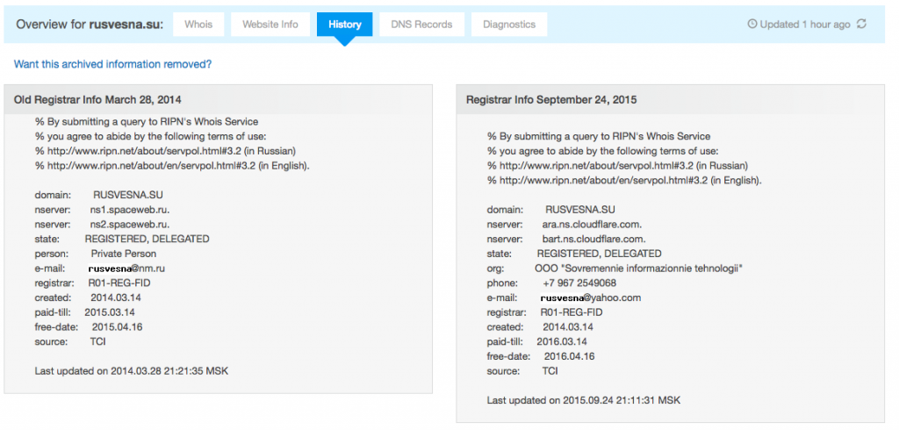Click the 'Updated 1 hour ago' text
Image resolution: width=899 pixels, height=430 pixels.
tap(804, 25)
